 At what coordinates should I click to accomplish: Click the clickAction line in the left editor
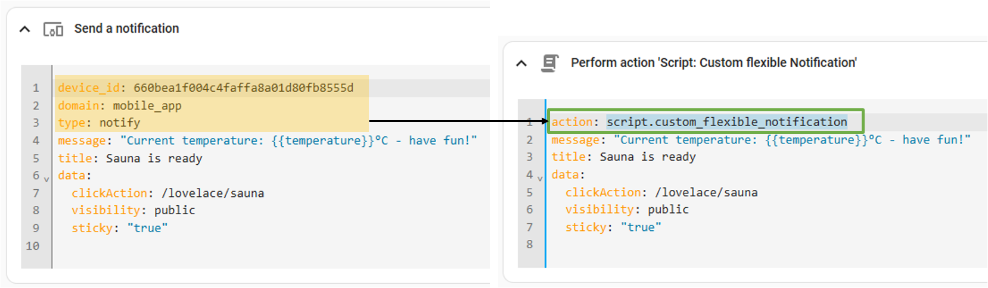tap(167, 193)
